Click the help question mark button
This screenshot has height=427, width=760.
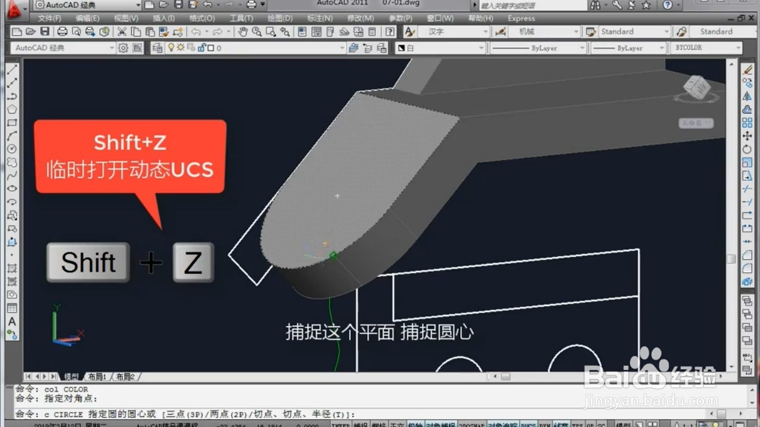click(x=668, y=5)
